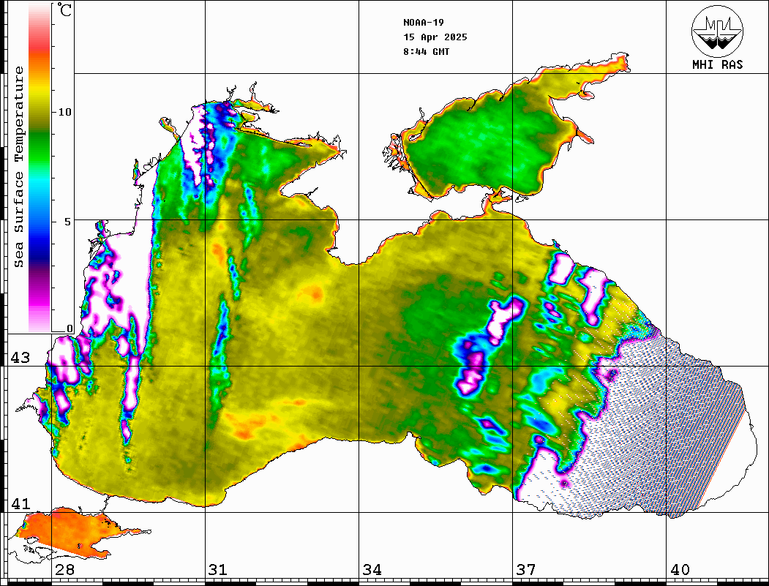
Task: Click the '15 Apr 2025' date text
Action: click(435, 37)
